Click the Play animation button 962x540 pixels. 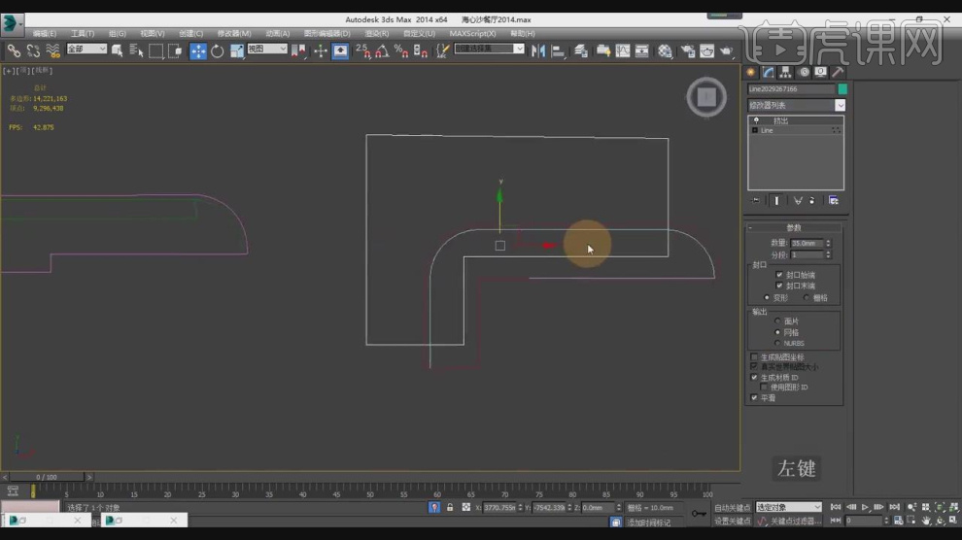[x=866, y=507]
